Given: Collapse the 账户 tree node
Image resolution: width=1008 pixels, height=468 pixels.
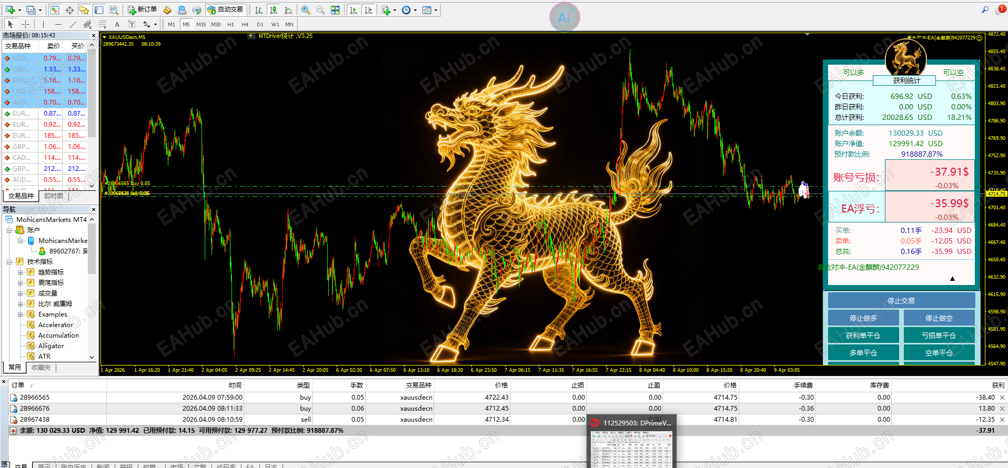Looking at the screenshot, I should 9,230.
